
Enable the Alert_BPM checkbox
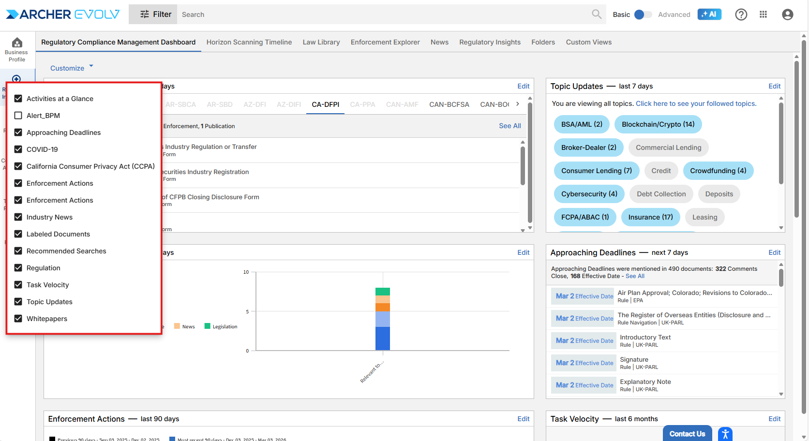[x=18, y=116]
